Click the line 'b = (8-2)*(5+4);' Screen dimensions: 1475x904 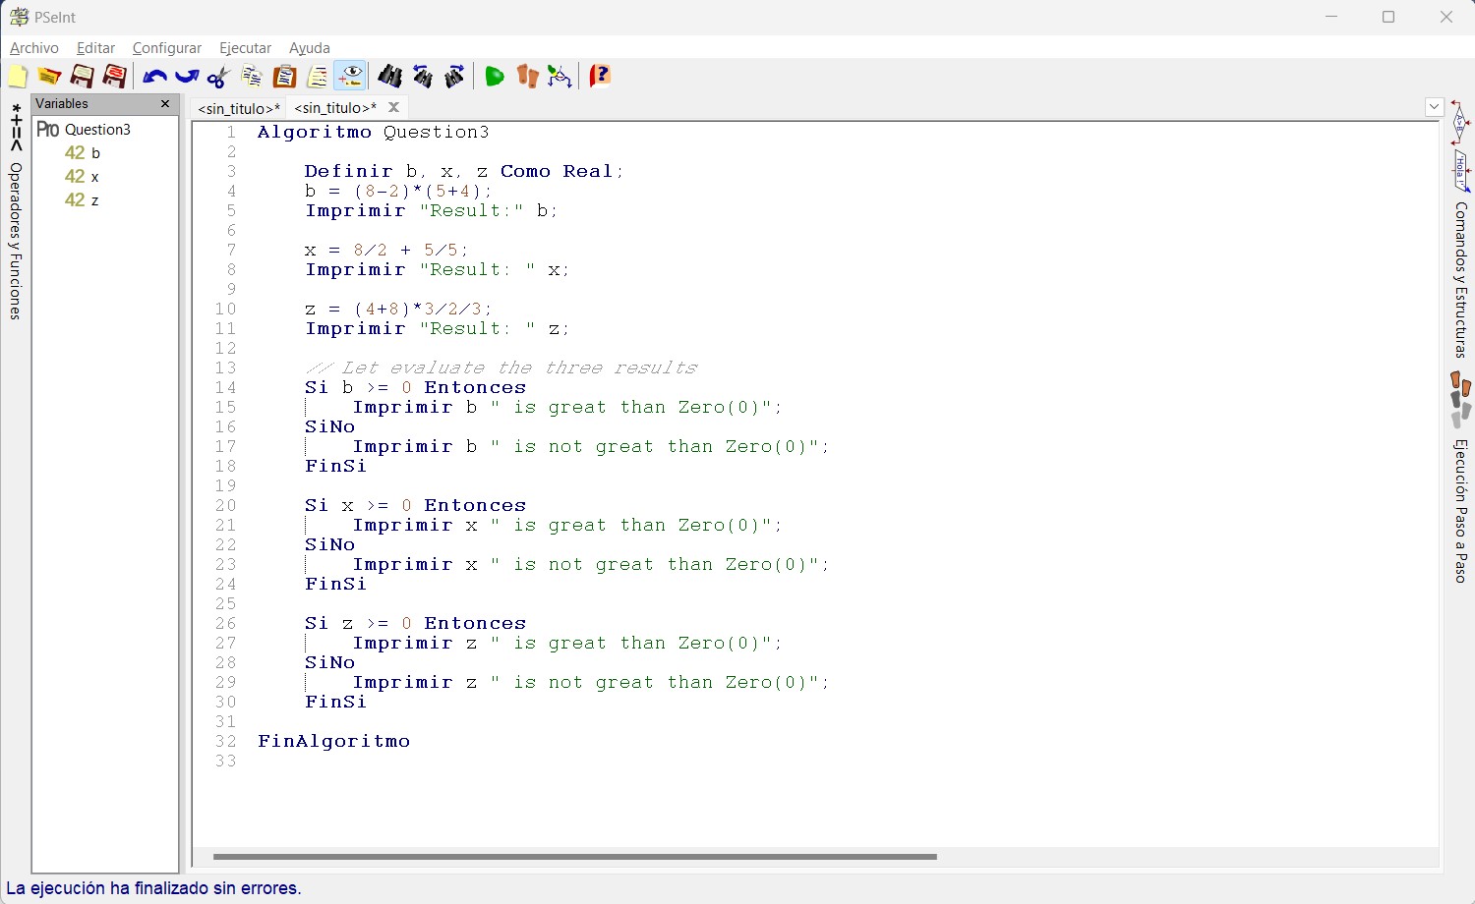coord(399,191)
